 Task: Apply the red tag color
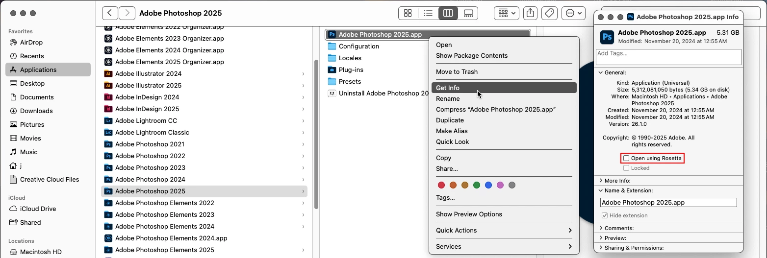tap(441, 185)
